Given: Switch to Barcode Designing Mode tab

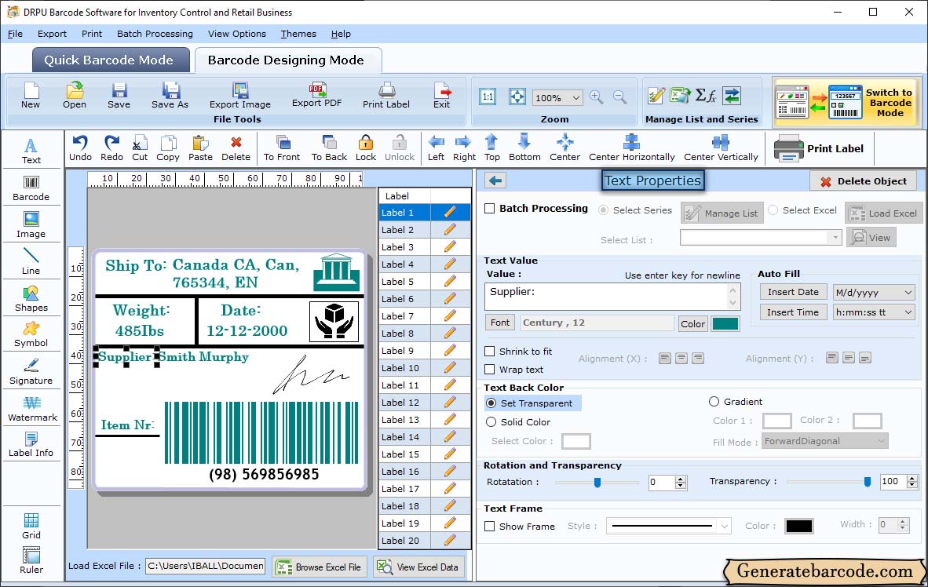Looking at the screenshot, I should coord(287,60).
